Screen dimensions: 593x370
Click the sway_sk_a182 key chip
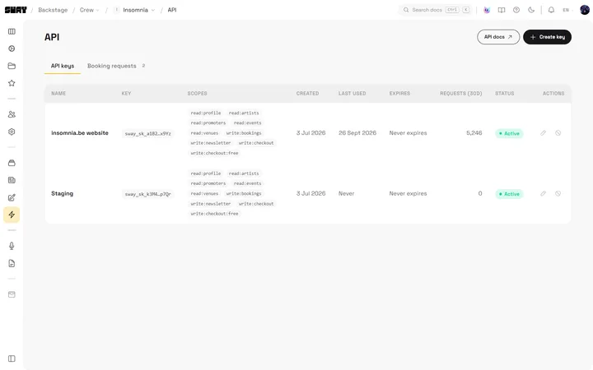click(x=148, y=134)
